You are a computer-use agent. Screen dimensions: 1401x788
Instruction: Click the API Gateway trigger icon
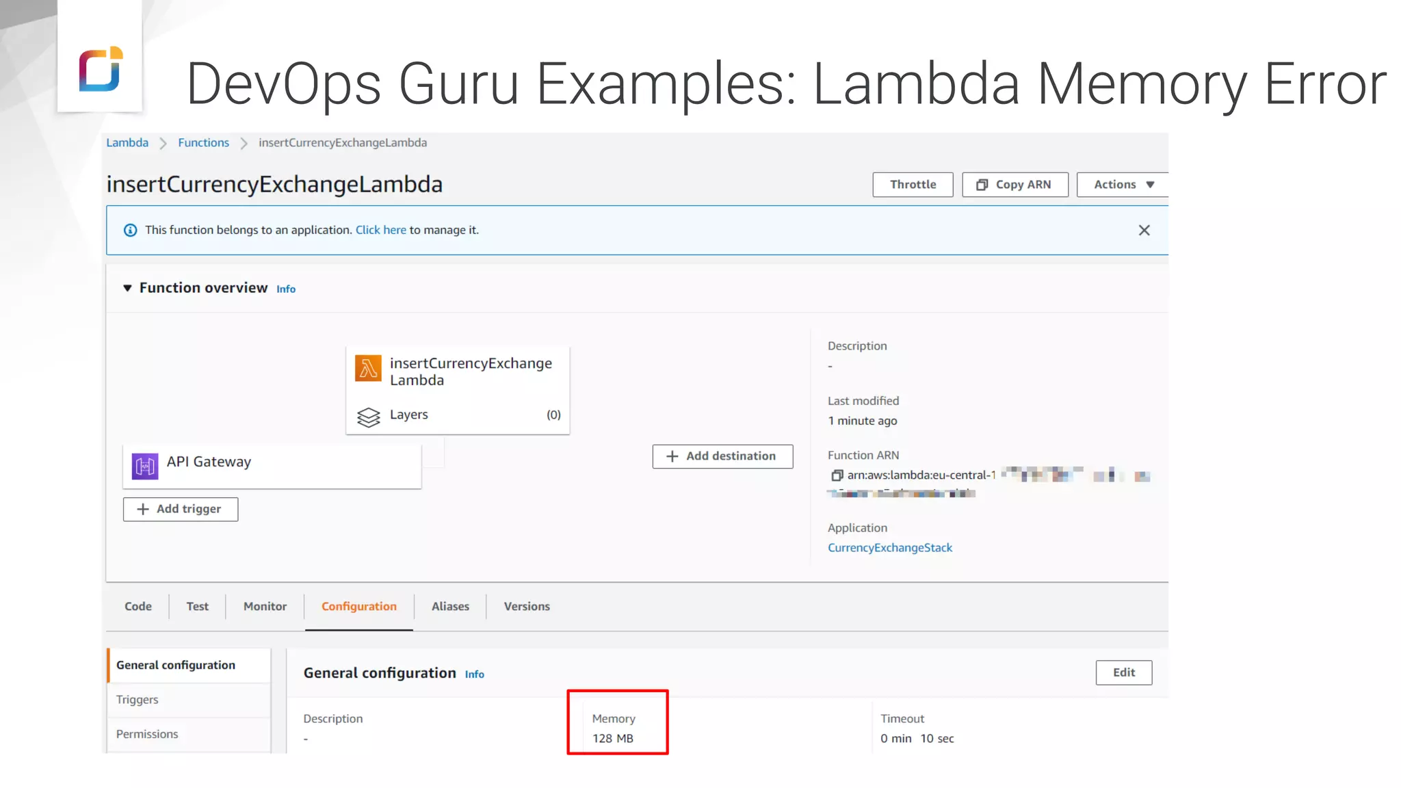click(x=145, y=467)
